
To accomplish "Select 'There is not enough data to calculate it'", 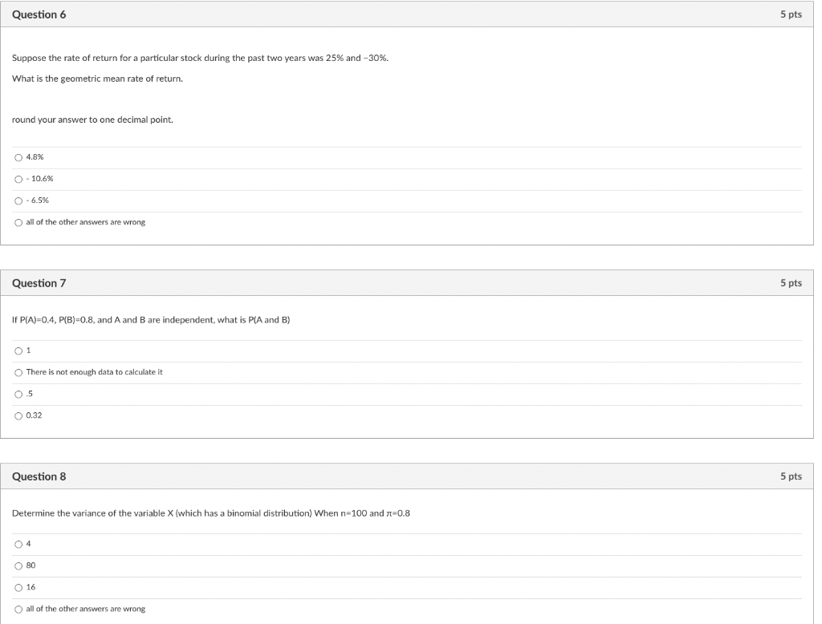I will coord(18,372).
